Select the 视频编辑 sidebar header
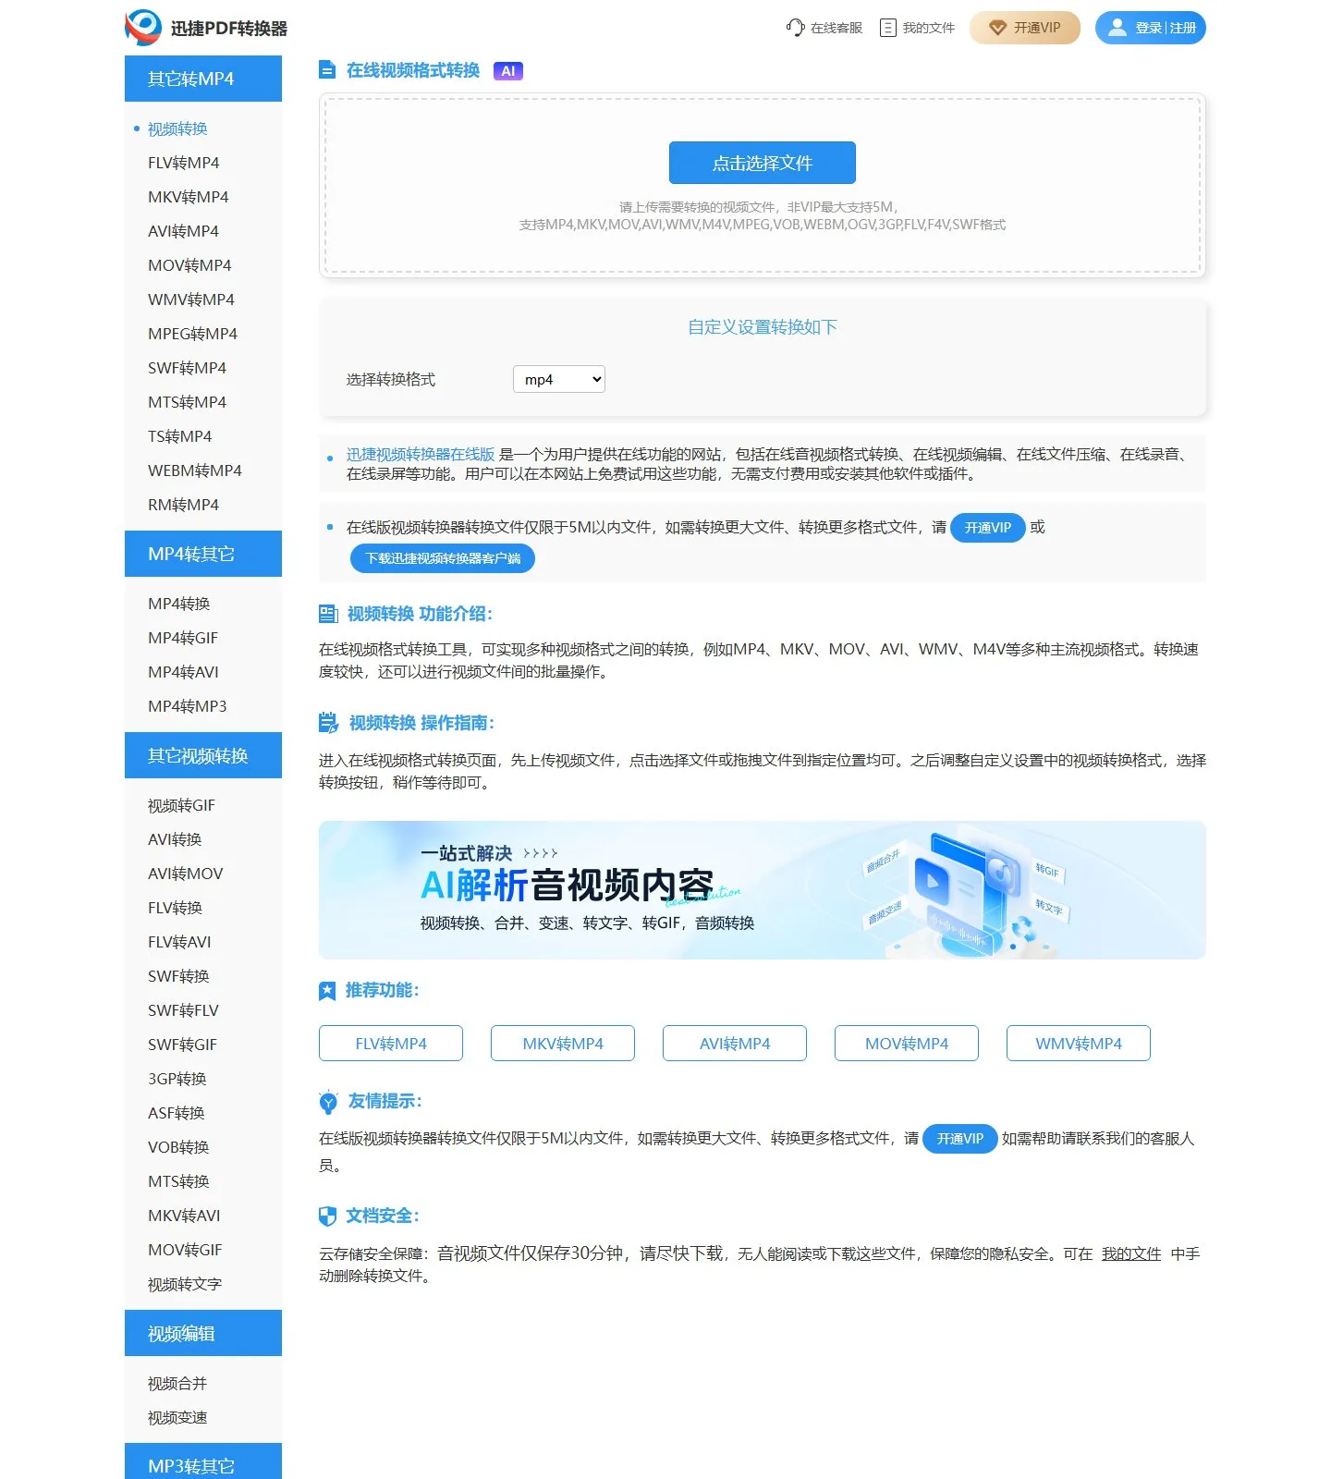 pos(203,1333)
